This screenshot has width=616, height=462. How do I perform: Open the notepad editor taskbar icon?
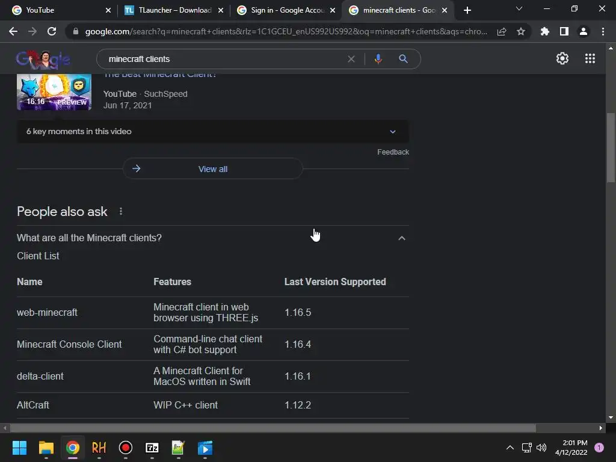pyautogui.click(x=178, y=448)
